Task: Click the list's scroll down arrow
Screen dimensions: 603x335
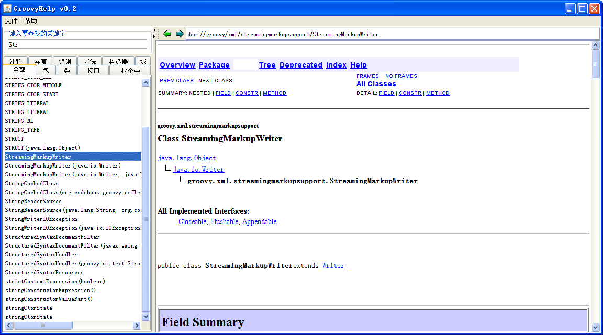Action: click(146, 317)
